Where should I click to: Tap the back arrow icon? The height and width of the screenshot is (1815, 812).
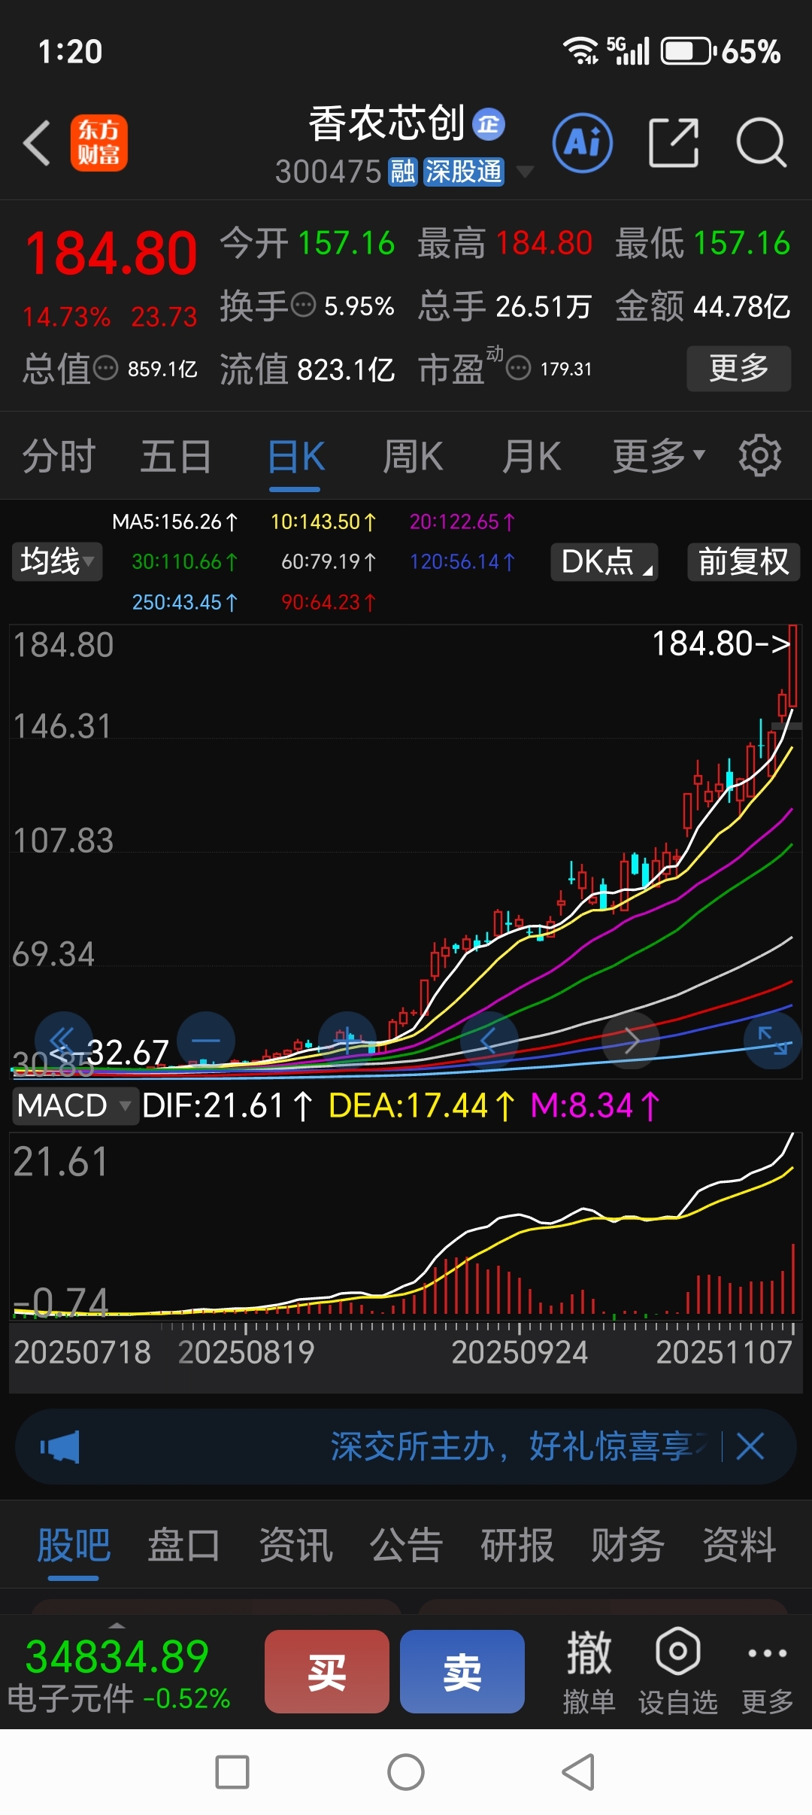click(36, 143)
